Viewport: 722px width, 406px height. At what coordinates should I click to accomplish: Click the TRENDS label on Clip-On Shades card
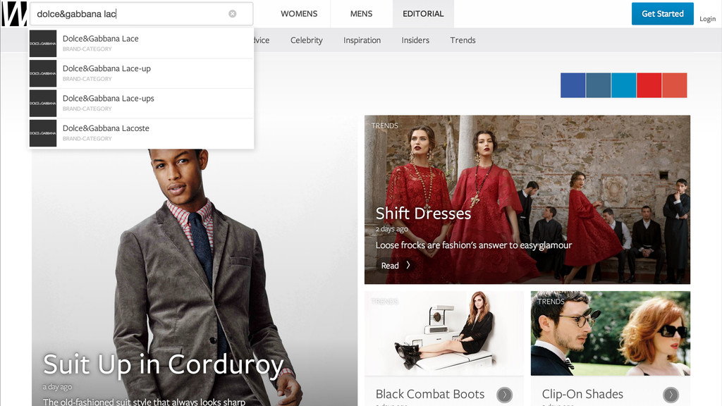tap(551, 302)
